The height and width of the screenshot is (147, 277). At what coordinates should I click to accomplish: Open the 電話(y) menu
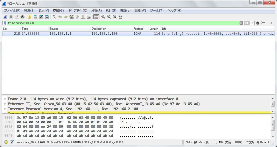click(x=125, y=10)
